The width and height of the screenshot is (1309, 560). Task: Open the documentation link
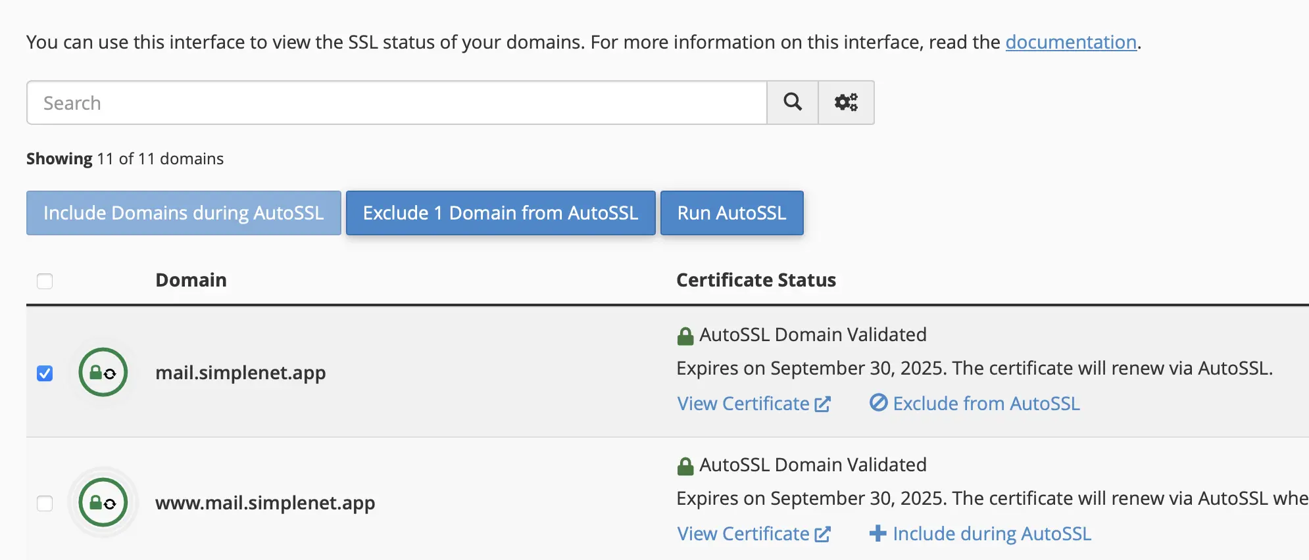click(1071, 42)
